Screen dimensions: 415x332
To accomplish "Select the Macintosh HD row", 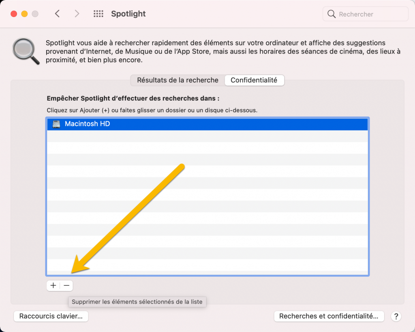I will 207,124.
